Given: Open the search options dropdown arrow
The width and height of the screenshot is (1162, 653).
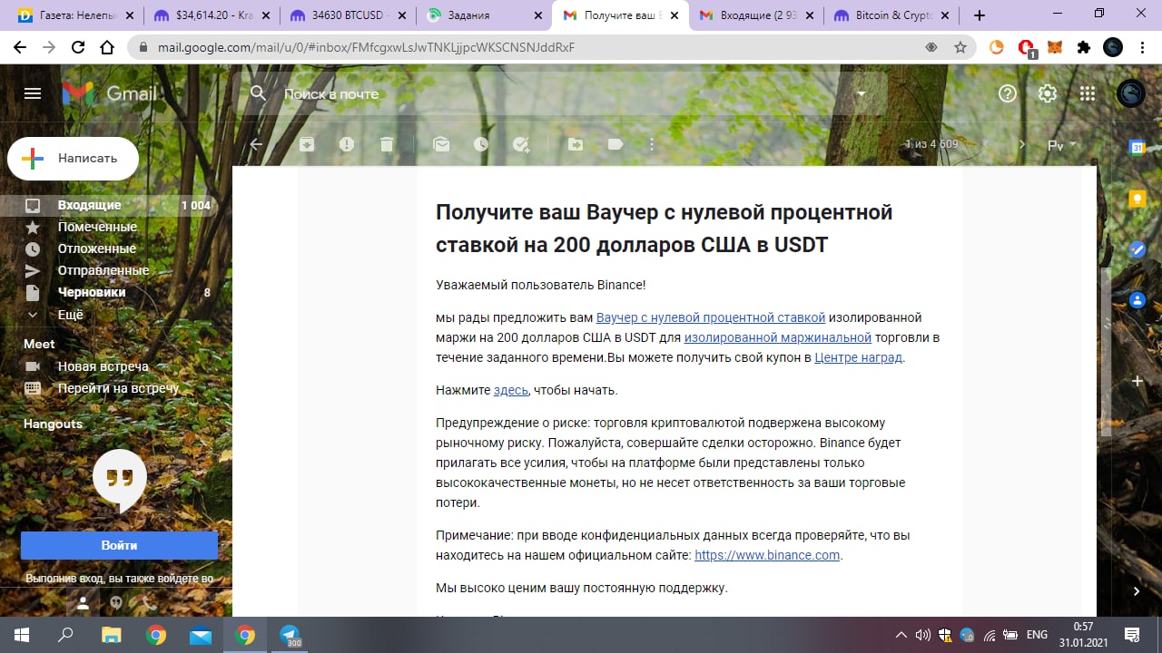Looking at the screenshot, I should pos(861,93).
